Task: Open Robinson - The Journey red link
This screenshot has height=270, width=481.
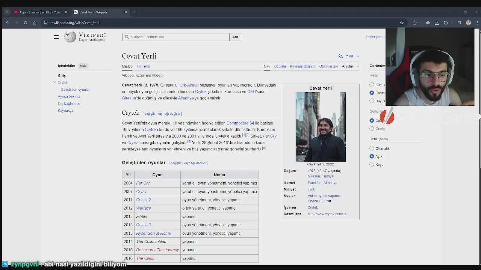Action: [157, 250]
